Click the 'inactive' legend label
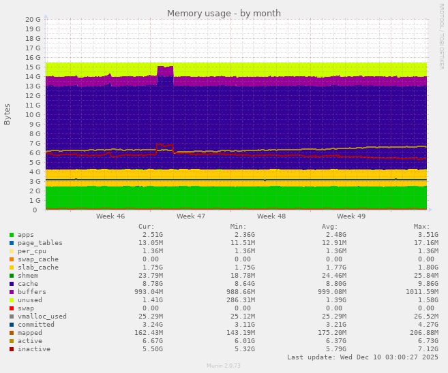The width and height of the screenshot is (448, 373). (x=34, y=349)
